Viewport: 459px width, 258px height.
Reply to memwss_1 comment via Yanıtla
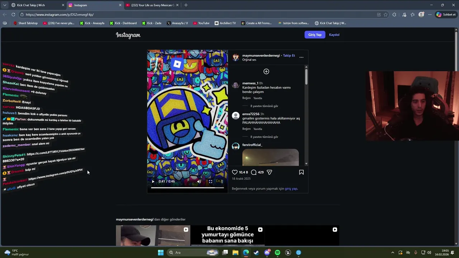[x=257, y=98]
